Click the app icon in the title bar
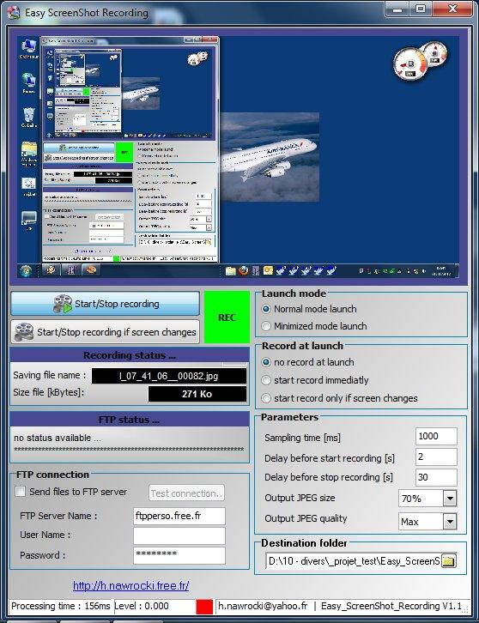Image resolution: width=479 pixels, height=623 pixels. [14, 13]
